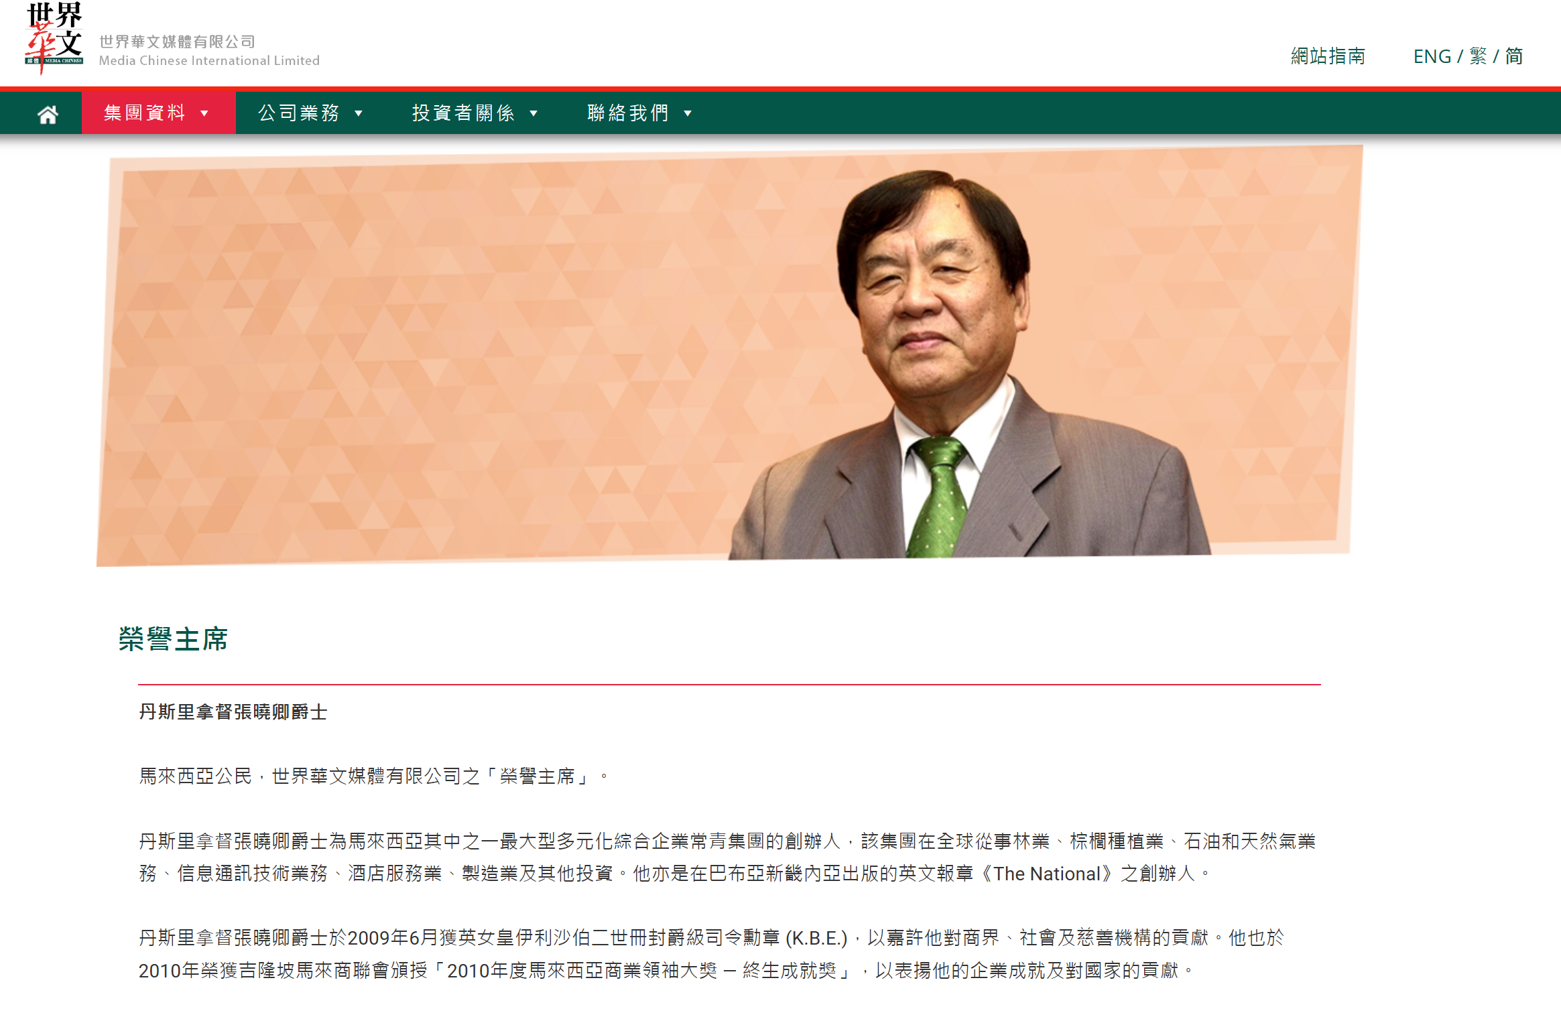Open the 公司業務 menu
The image size is (1561, 1023).
[312, 113]
